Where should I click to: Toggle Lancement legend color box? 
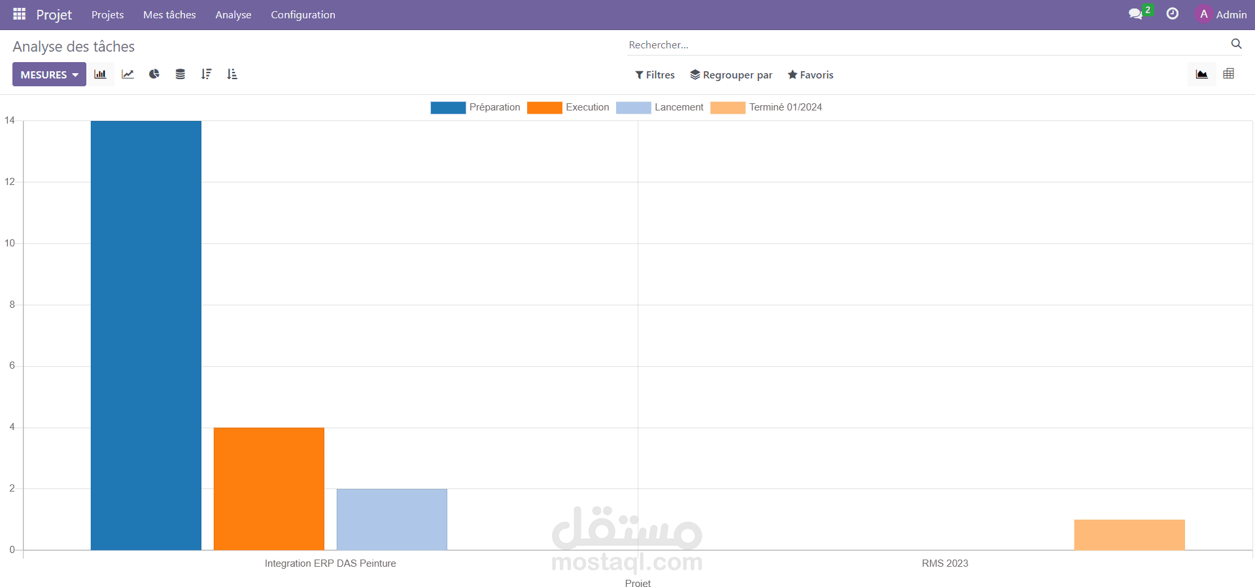click(x=633, y=107)
